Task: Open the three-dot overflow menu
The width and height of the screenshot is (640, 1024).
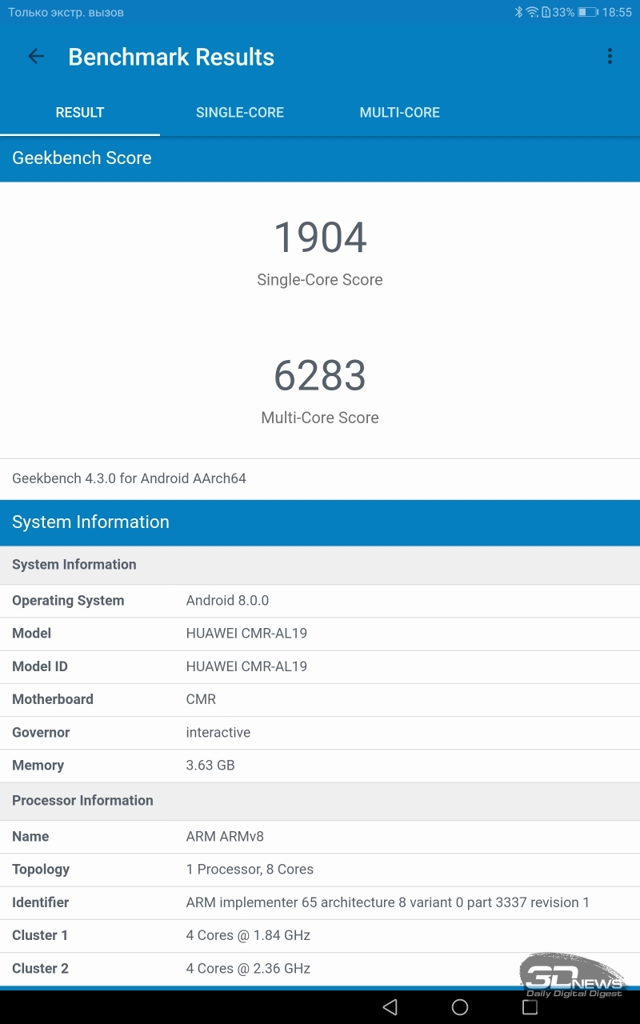Action: [610, 56]
